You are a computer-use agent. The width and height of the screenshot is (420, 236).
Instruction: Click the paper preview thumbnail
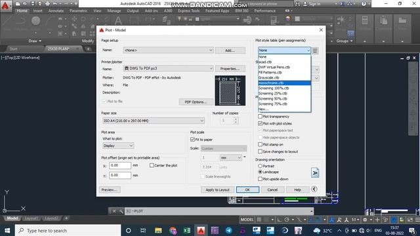click(x=230, y=90)
